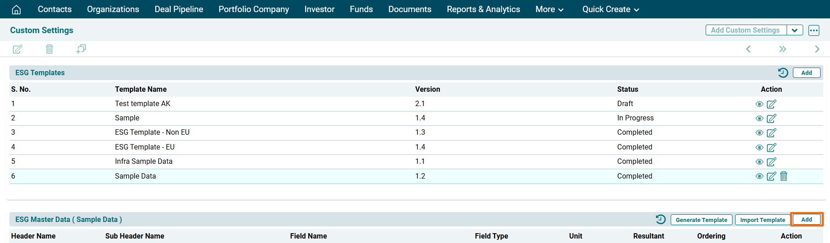The height and width of the screenshot is (243, 830).
Task: Click the trash delete icon in toolbar
Action: click(x=49, y=49)
